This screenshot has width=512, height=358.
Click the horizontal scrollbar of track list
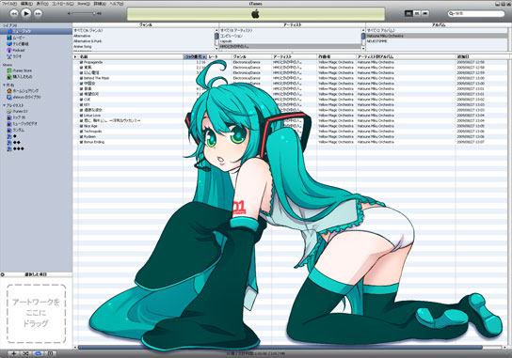click(x=280, y=348)
